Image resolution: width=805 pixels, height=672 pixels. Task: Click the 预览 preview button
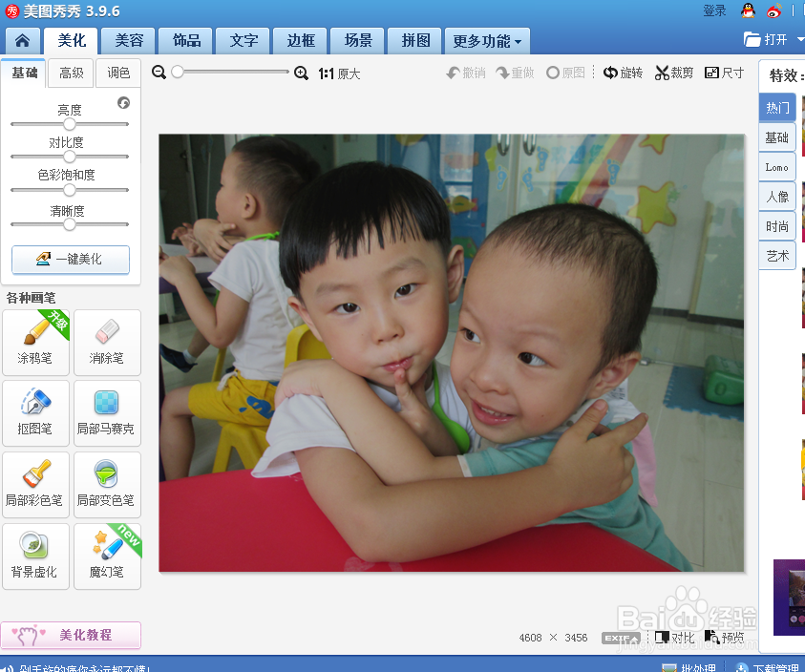click(725, 638)
